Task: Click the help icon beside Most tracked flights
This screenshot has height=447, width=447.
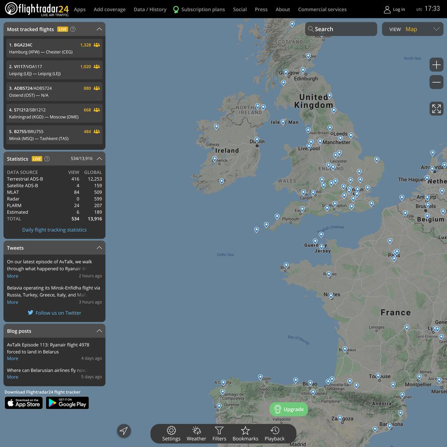Action: 73,29
